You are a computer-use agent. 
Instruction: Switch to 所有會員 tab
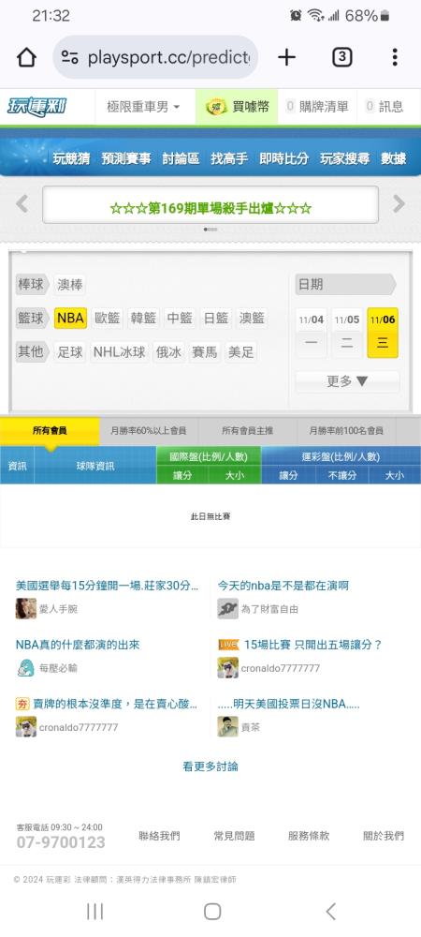coord(50,431)
